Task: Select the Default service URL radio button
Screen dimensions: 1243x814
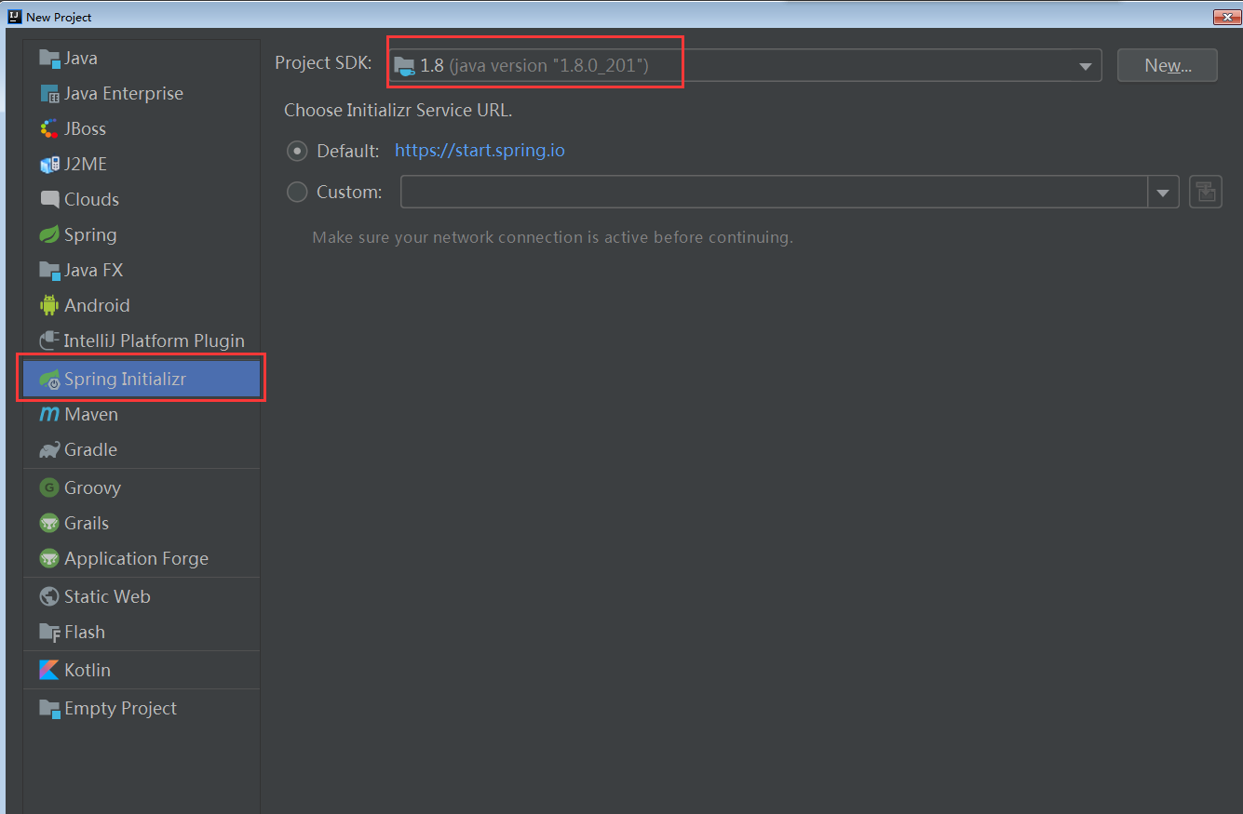Action: 297,151
